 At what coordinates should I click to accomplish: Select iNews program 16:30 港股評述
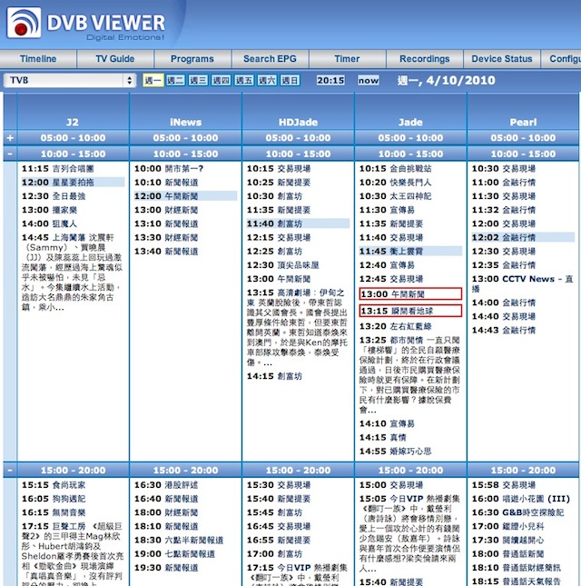tap(166, 485)
